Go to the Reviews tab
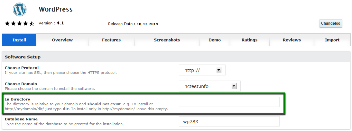The height and width of the screenshot is (131, 352). coord(292,40)
